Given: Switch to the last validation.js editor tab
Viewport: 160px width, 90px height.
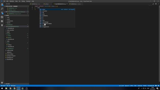Looking at the screenshot, I should click(x=76, y=4).
